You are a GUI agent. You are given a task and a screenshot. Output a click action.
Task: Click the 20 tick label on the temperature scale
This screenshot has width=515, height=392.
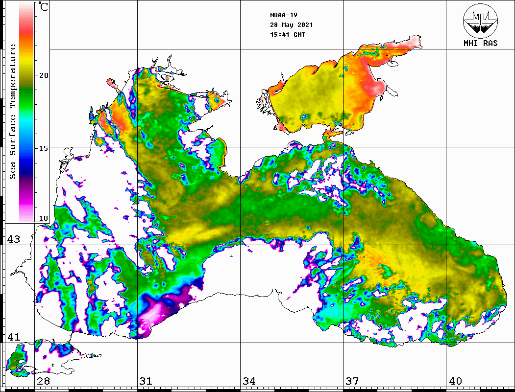[x=44, y=75]
